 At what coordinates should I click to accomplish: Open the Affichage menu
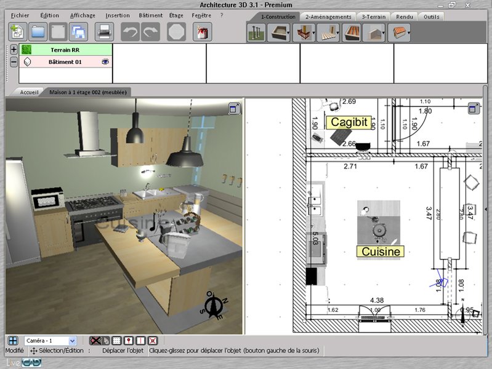(x=83, y=15)
